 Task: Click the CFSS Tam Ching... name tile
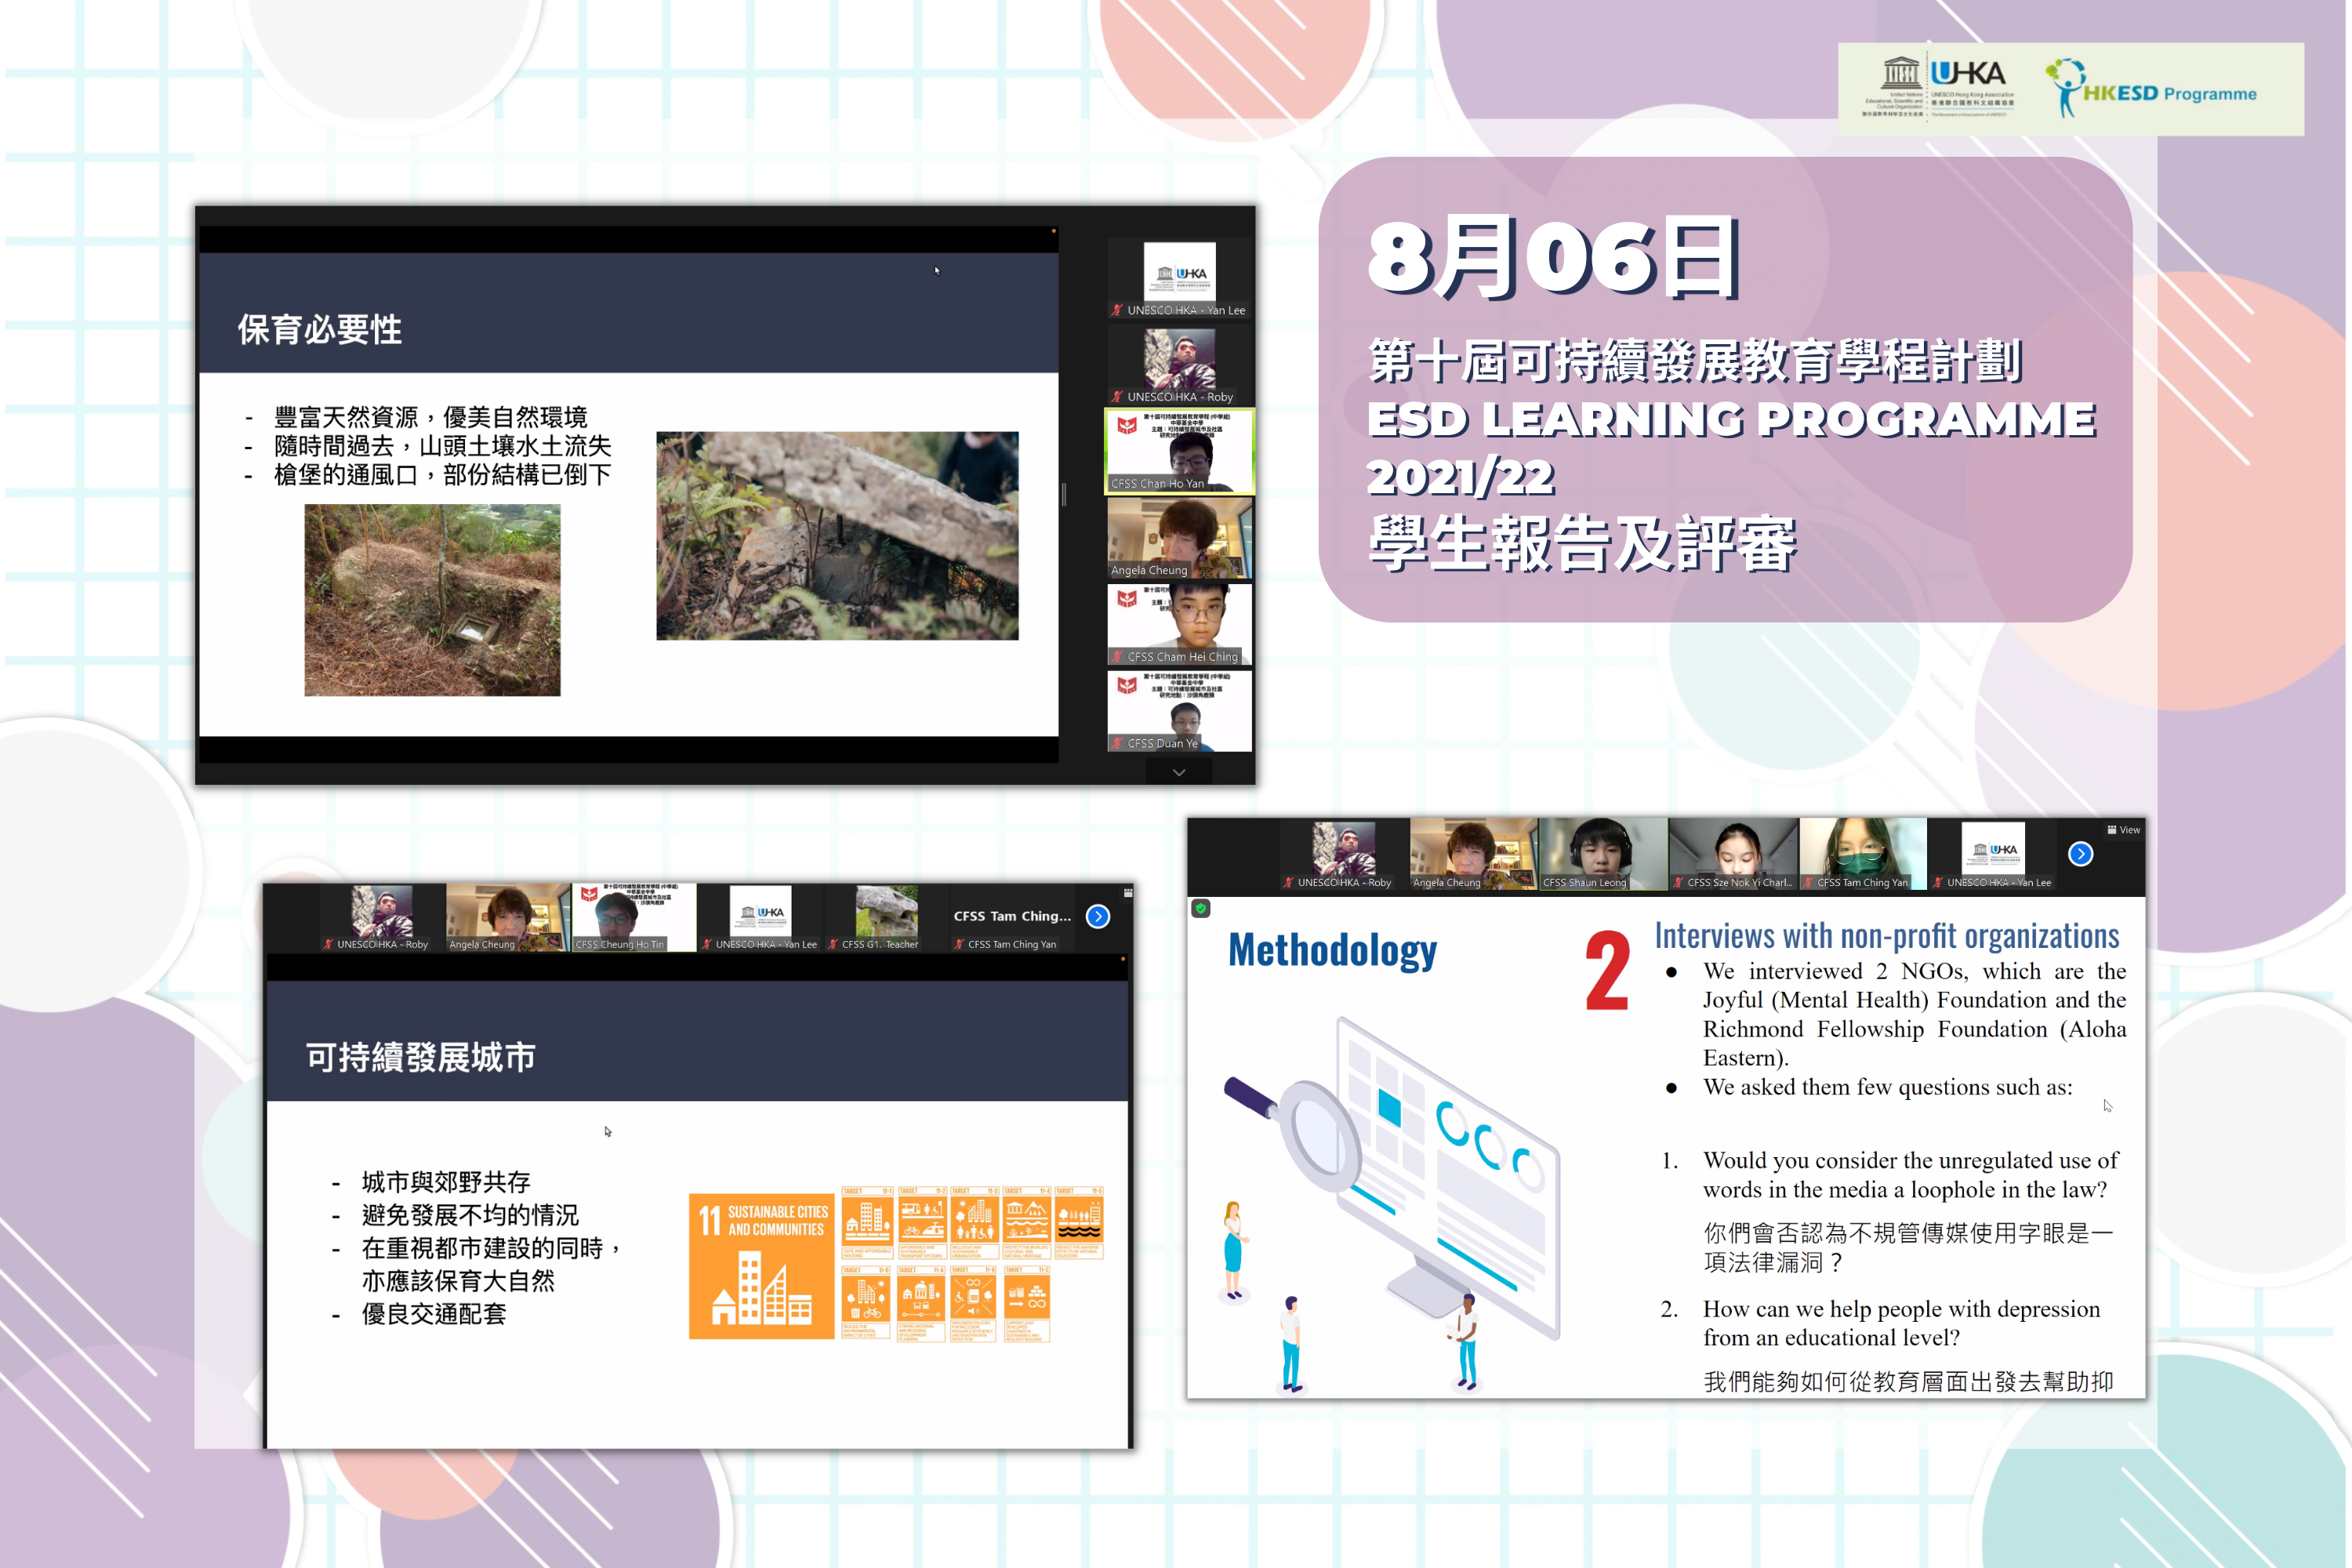click(1012, 917)
